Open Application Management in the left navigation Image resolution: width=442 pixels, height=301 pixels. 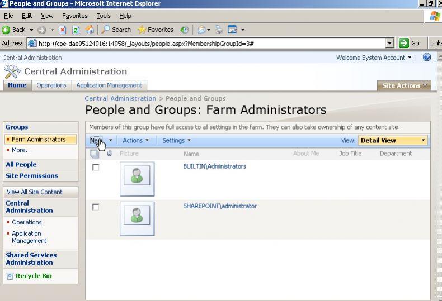pos(29,237)
